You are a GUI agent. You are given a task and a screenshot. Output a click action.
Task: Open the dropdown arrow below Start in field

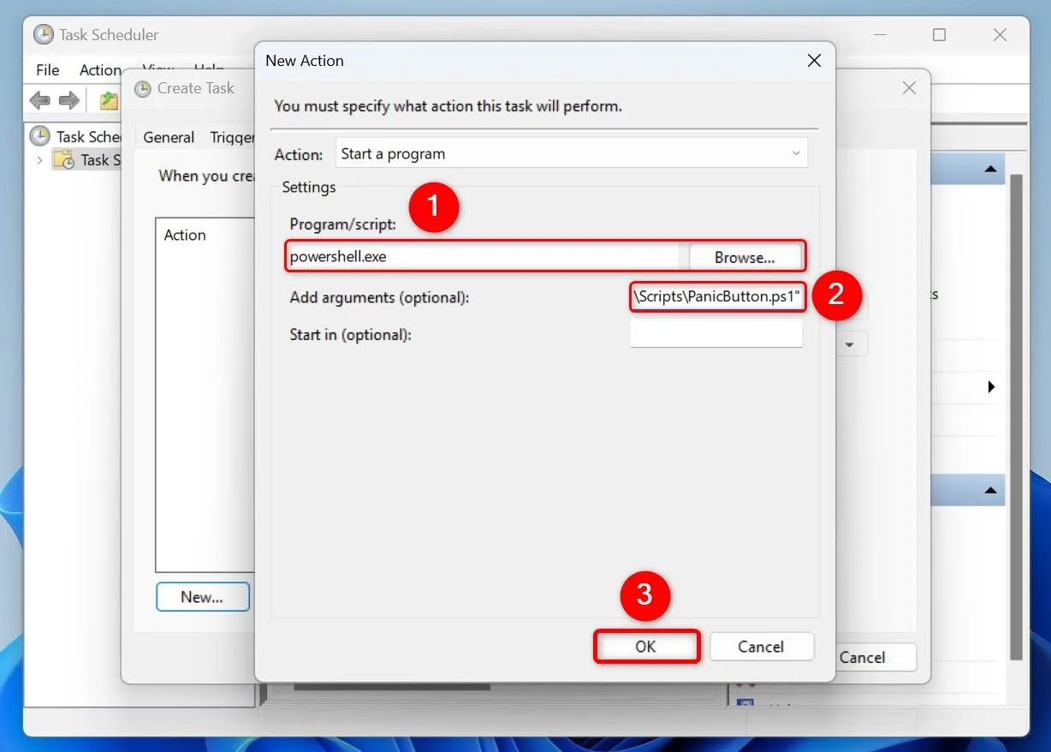(850, 343)
